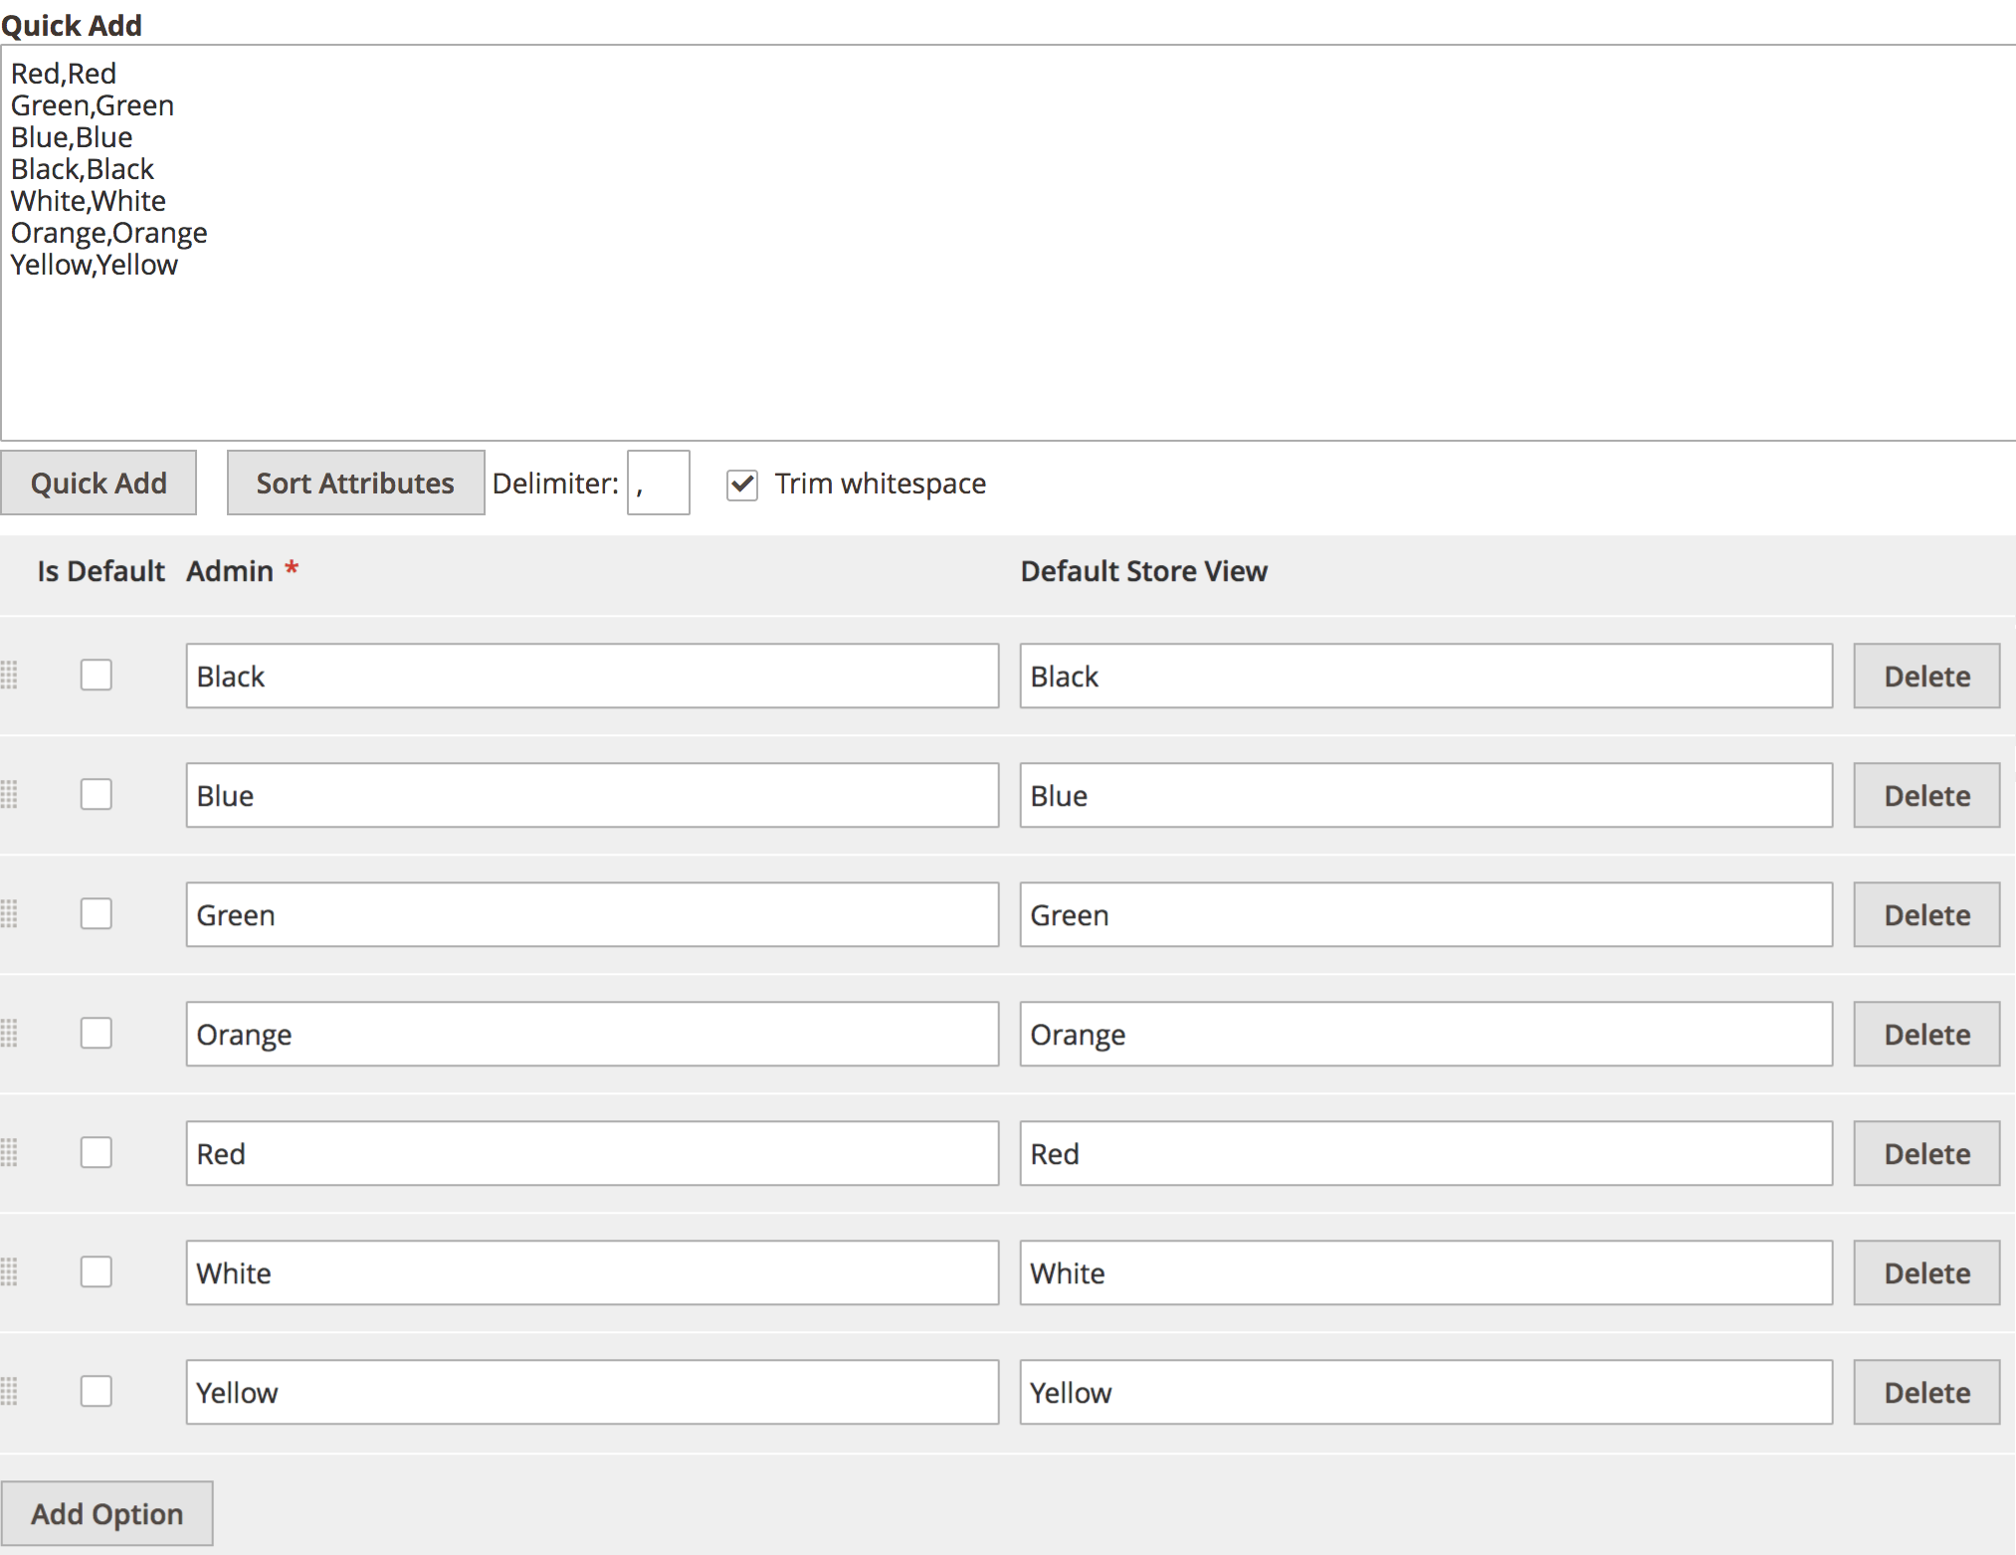Edit Default Store View field Red
The width and height of the screenshot is (2016, 1555).
[x=1426, y=1153]
